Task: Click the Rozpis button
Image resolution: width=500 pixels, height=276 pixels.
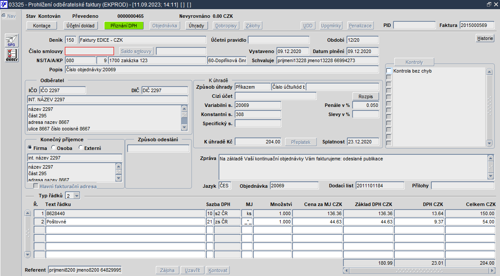Action: pyautogui.click(x=366, y=96)
